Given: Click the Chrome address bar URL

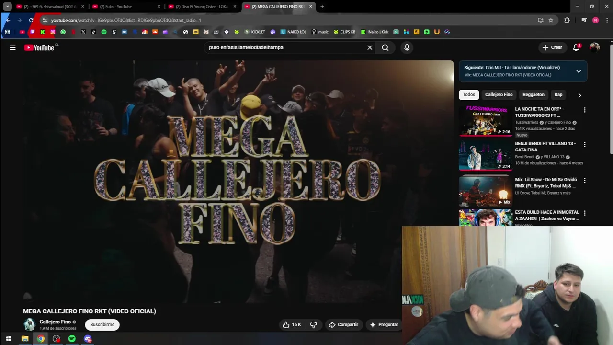Looking at the screenshot, I should [126, 20].
